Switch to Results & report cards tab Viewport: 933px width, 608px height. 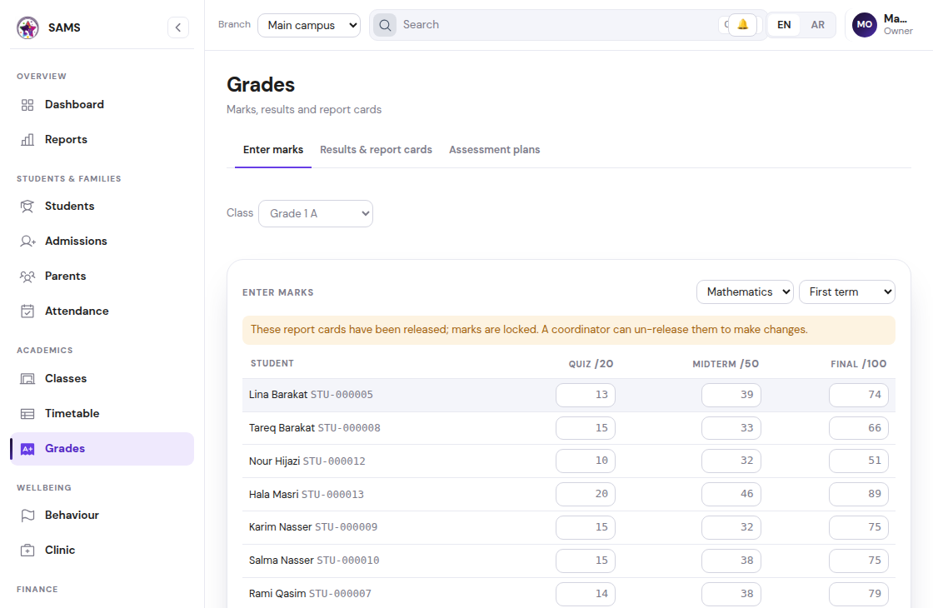pos(376,150)
